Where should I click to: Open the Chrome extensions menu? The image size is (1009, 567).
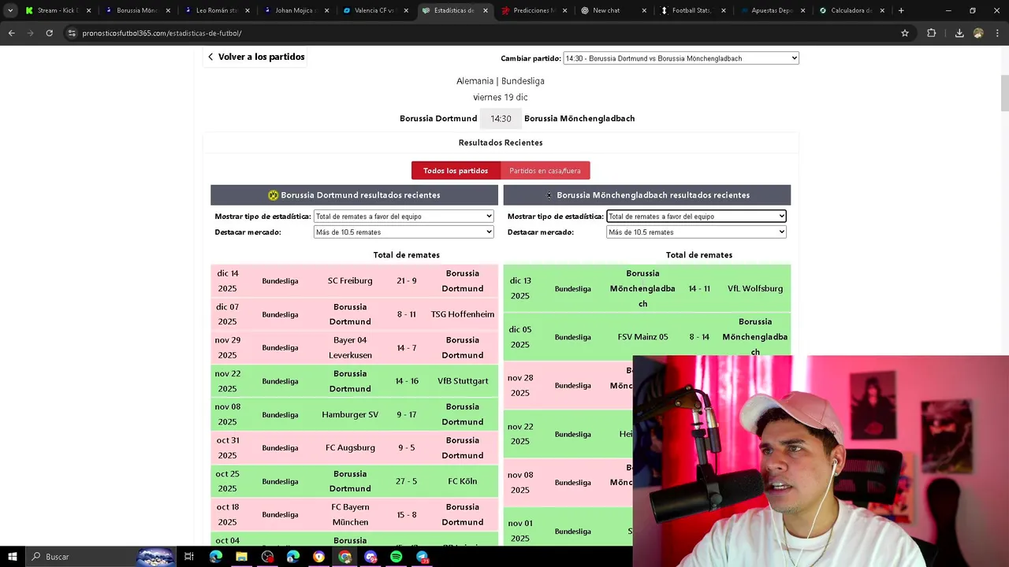point(932,33)
